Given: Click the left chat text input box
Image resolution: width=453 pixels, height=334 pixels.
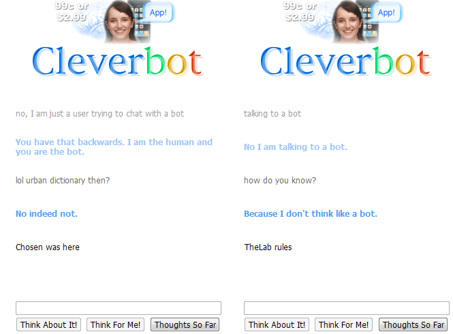Looking at the screenshot, I should pos(119,308).
